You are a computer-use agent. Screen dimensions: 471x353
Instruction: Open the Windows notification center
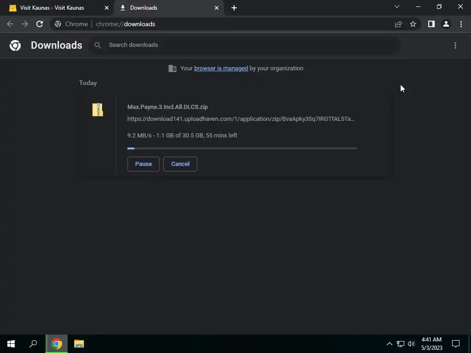click(x=456, y=344)
